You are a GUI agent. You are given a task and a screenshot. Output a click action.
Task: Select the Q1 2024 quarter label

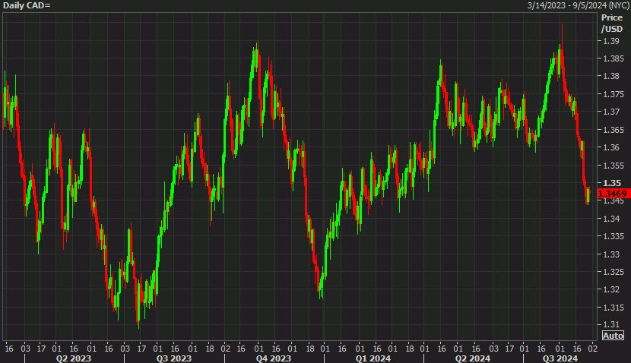tap(373, 358)
